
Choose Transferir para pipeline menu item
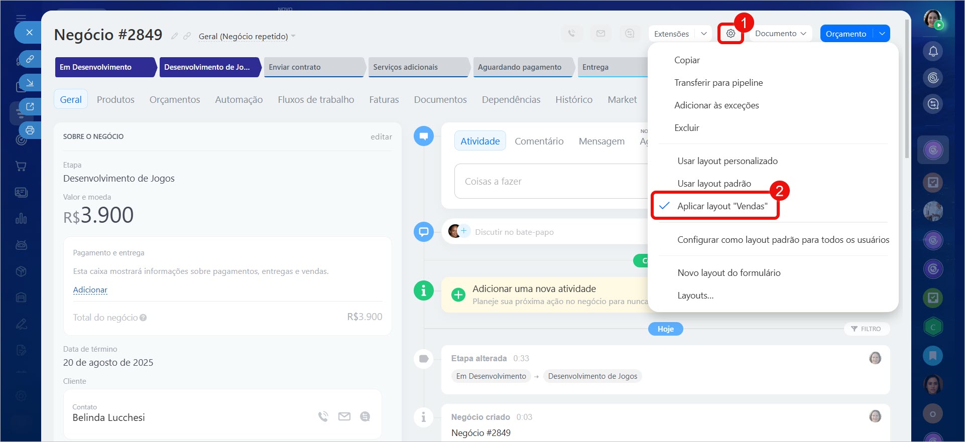pyautogui.click(x=718, y=83)
